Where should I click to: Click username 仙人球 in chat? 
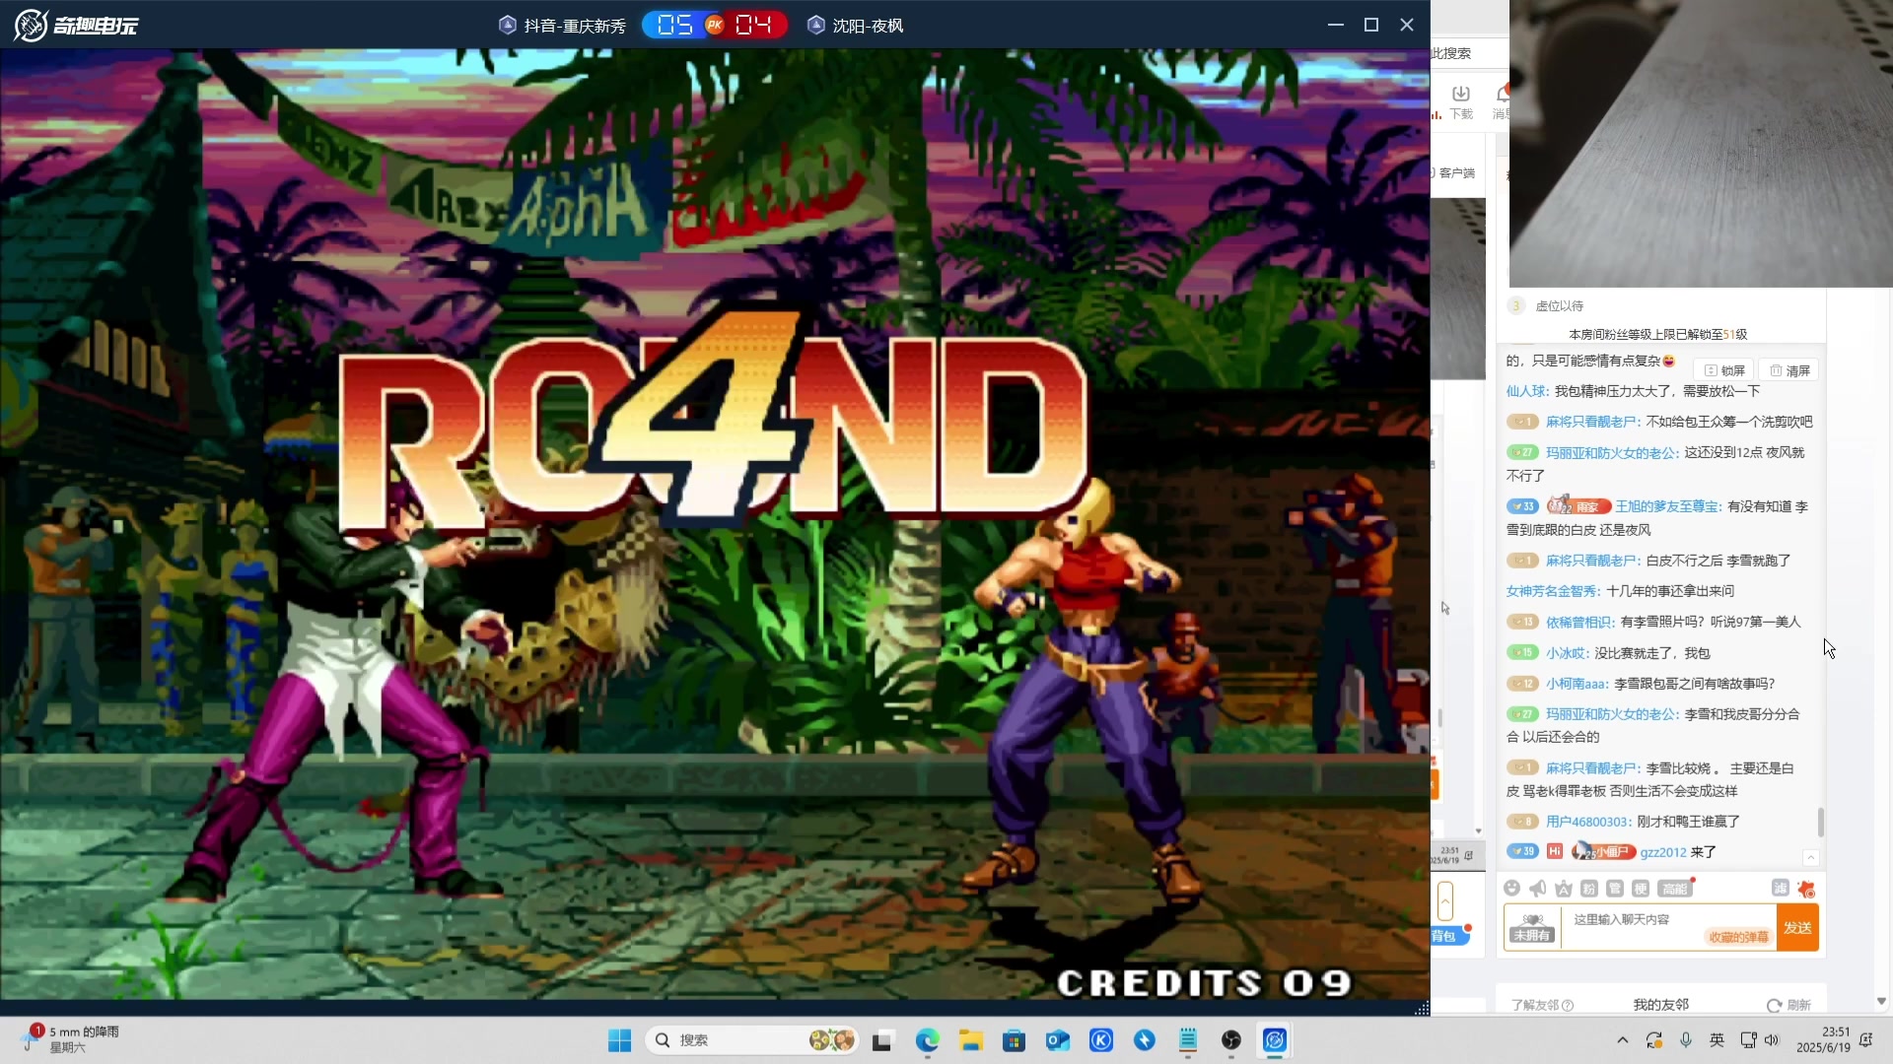tap(1524, 391)
